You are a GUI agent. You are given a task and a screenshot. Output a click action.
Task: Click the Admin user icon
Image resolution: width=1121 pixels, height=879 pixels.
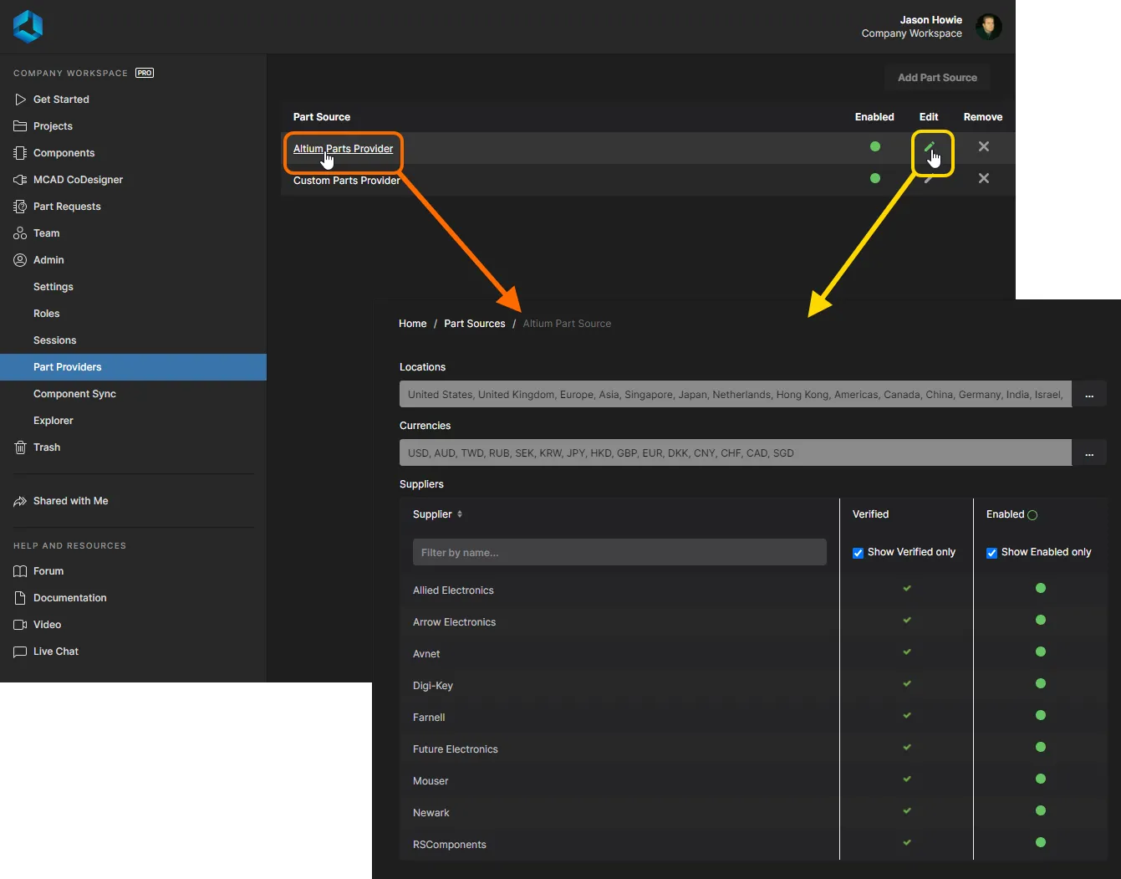click(20, 260)
